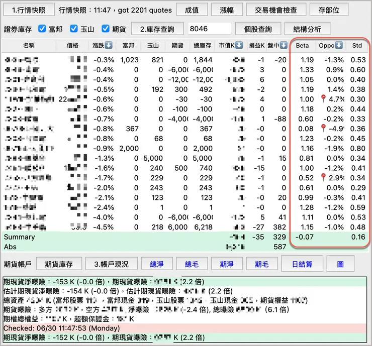Click the 個股查詢 button
The height and width of the screenshot is (346, 372).
click(258, 29)
